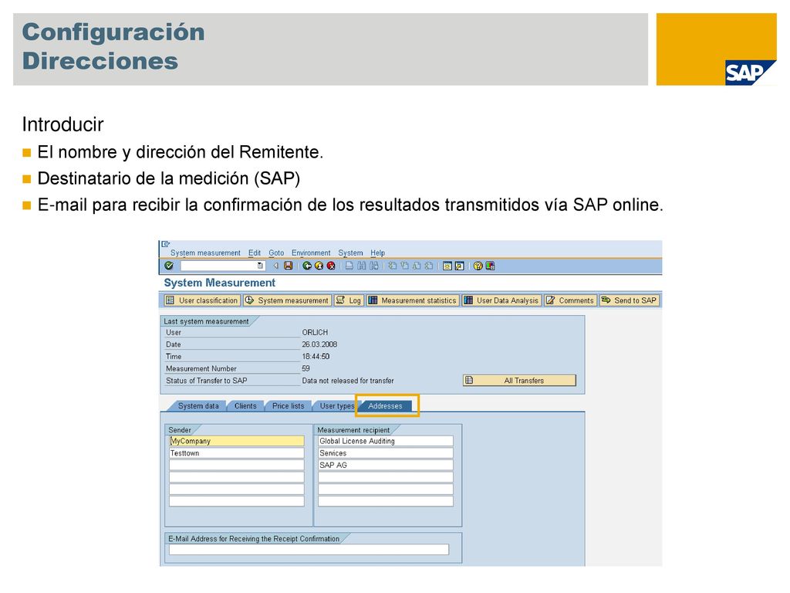This screenshot has width=790, height=593.
Task: Start System measurement via toolbar button
Action: coord(287,300)
